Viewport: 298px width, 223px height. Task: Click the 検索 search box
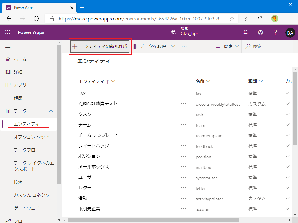tap(270, 46)
